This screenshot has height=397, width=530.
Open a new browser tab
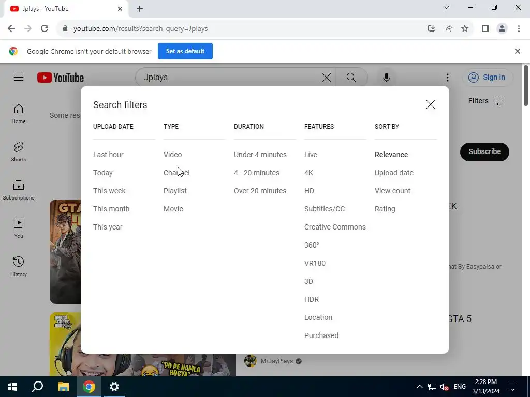(x=140, y=9)
